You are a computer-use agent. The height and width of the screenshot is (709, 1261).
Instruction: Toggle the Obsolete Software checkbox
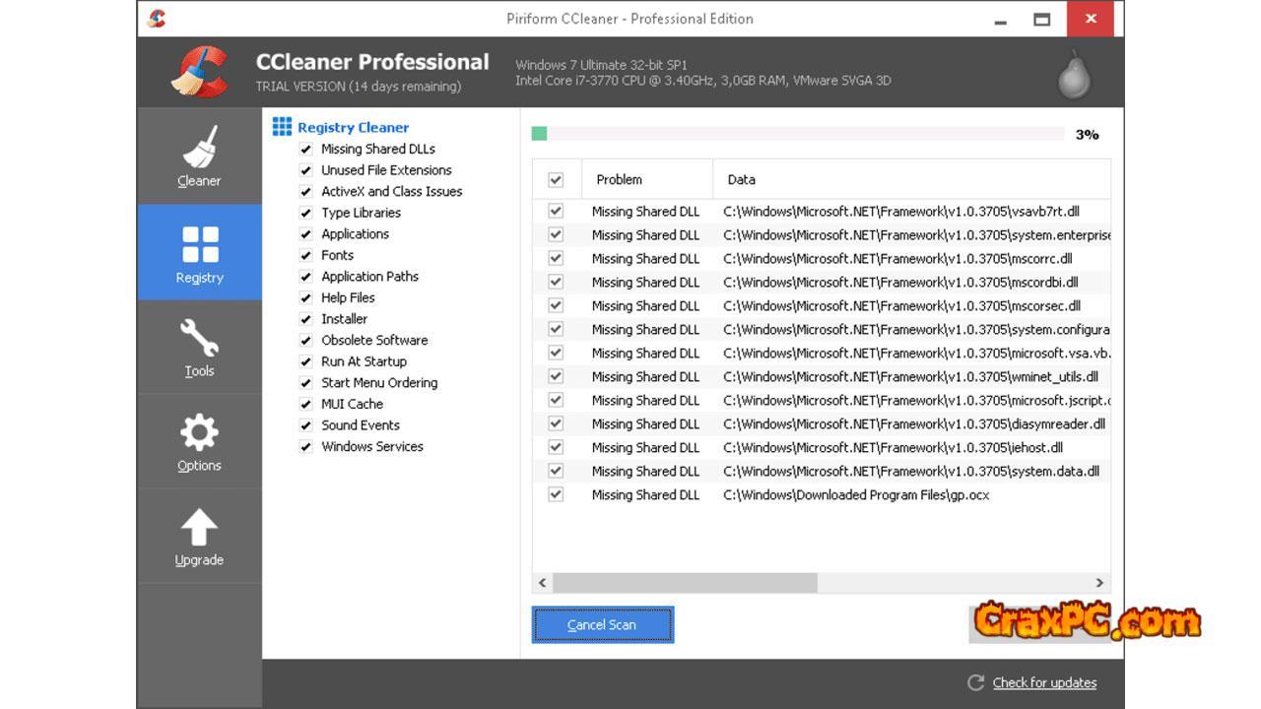(305, 341)
